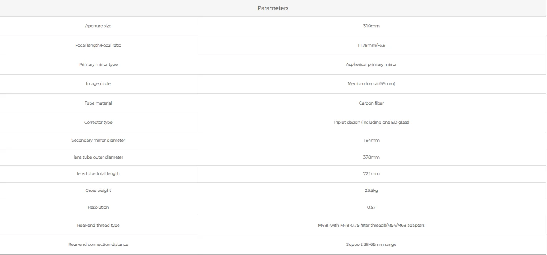Viewport: 547px width, 255px height.
Task: Select the Primary mirror type label
Action: [98, 65]
